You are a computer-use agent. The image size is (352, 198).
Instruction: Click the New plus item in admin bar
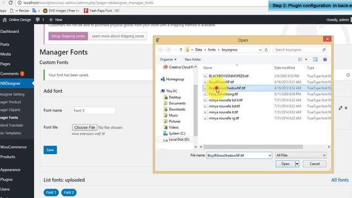(x=56, y=20)
